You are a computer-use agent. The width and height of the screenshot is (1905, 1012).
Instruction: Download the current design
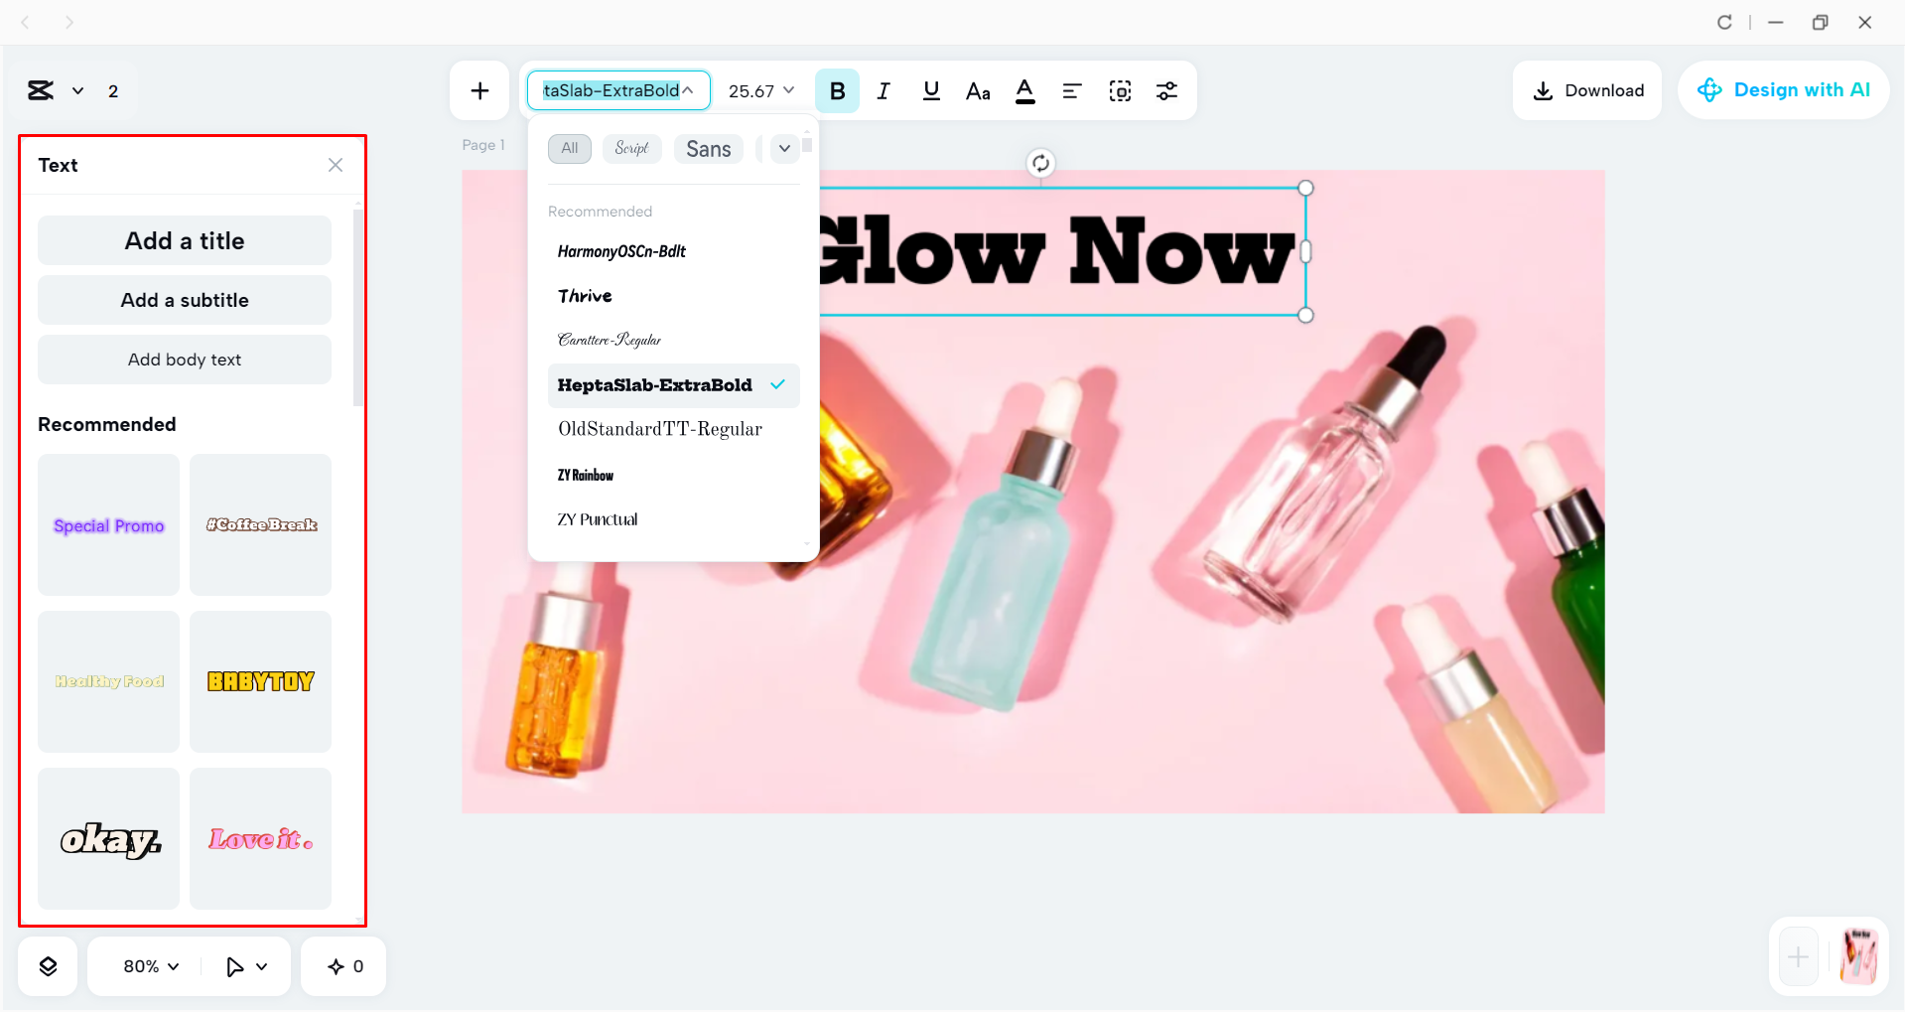pos(1586,89)
